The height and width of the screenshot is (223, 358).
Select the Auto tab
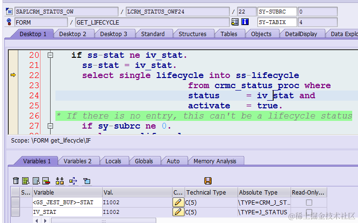(x=173, y=161)
